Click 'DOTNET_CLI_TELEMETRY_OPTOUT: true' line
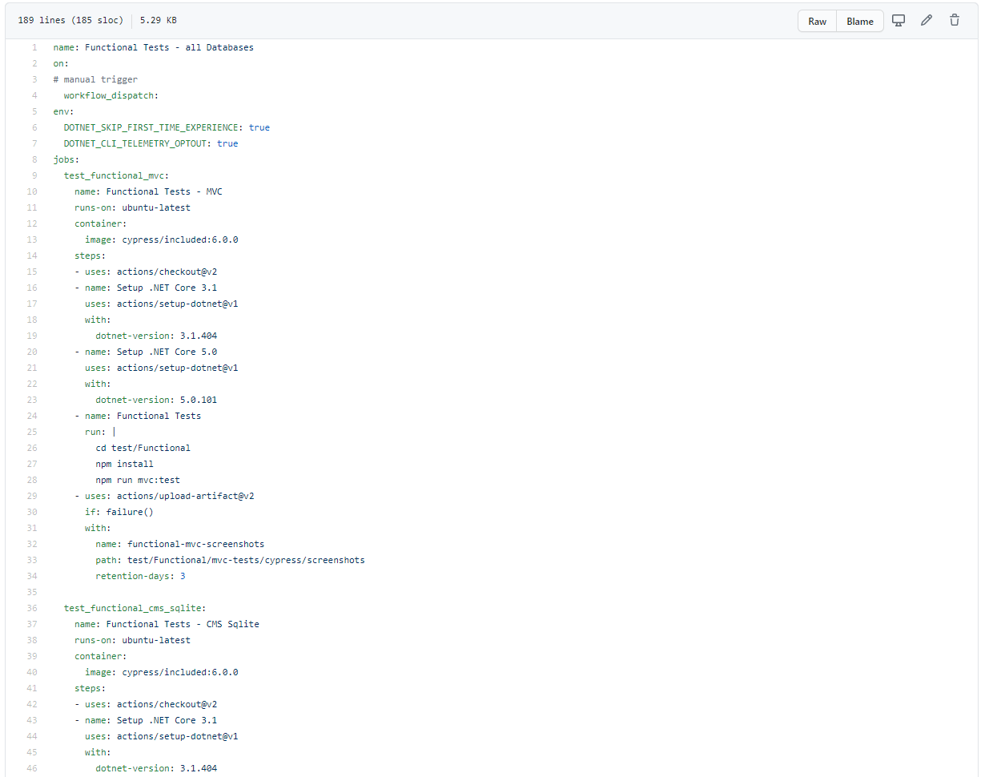Screen dimensions: 985x777 pos(151,143)
